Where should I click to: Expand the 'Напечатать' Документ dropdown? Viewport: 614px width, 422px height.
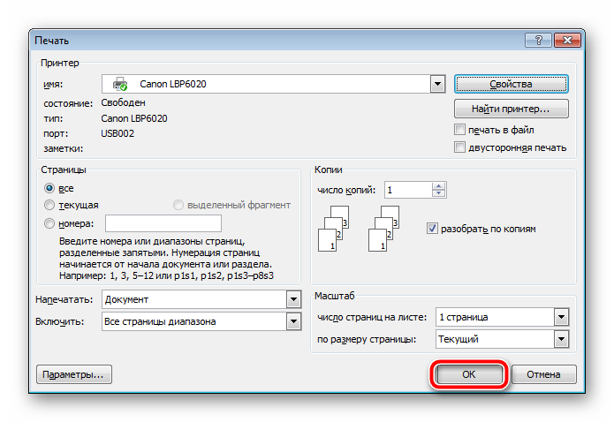pos(293,299)
